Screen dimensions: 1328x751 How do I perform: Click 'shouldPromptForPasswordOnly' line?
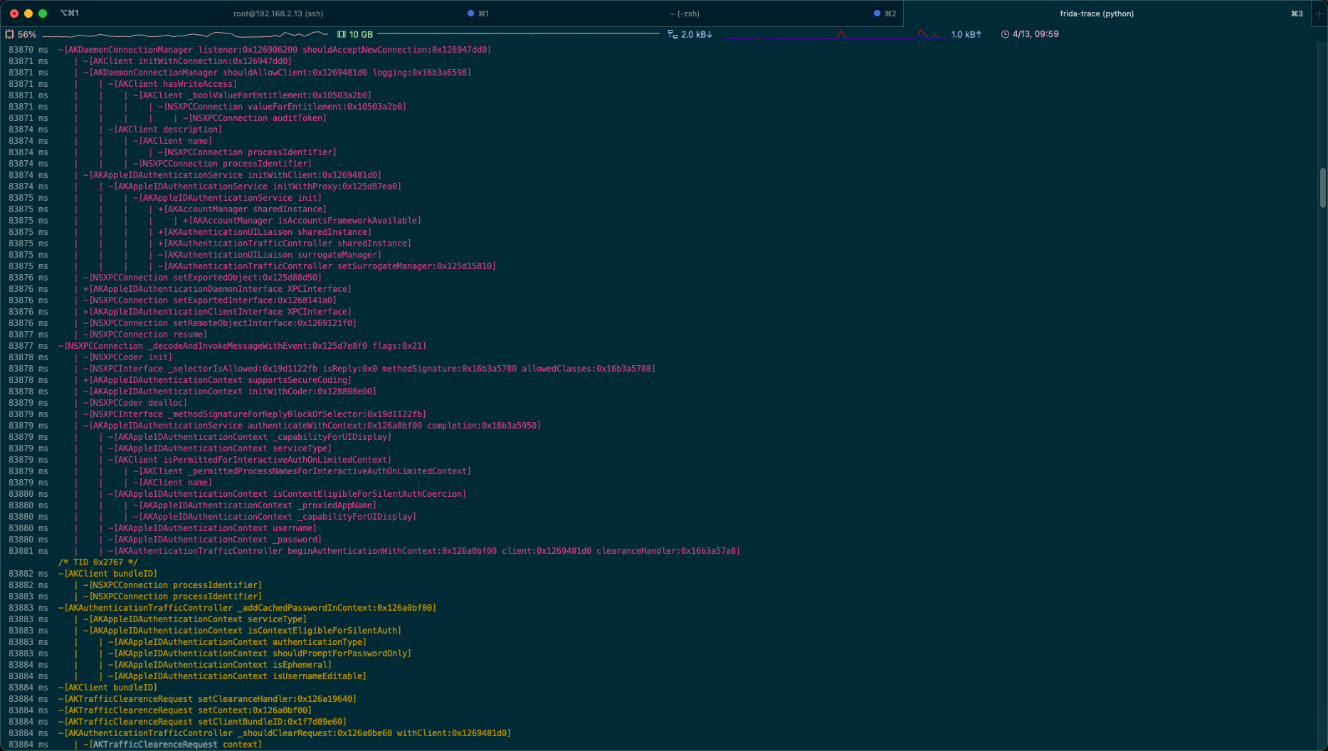point(260,653)
